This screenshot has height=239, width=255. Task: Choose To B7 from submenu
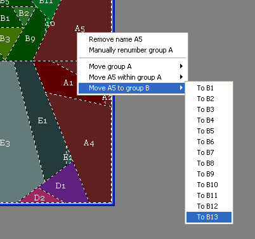[x=209, y=152]
